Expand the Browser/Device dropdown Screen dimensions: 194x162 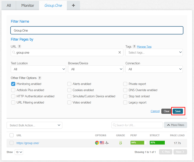[96, 69]
